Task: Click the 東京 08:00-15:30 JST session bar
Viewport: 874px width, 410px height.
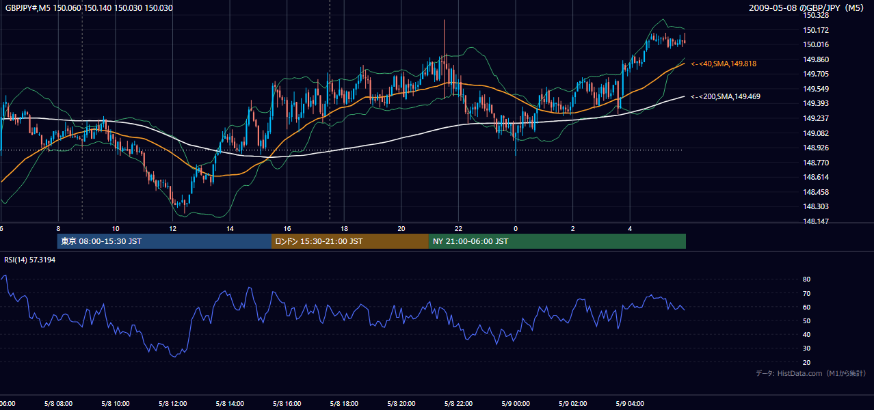Action: click(164, 241)
